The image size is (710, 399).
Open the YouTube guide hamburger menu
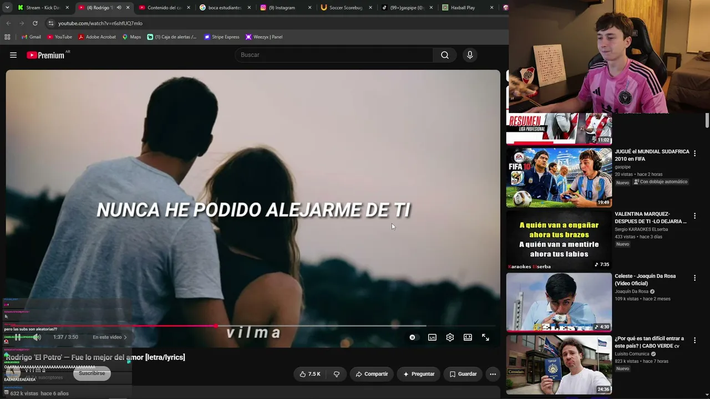pos(13,55)
